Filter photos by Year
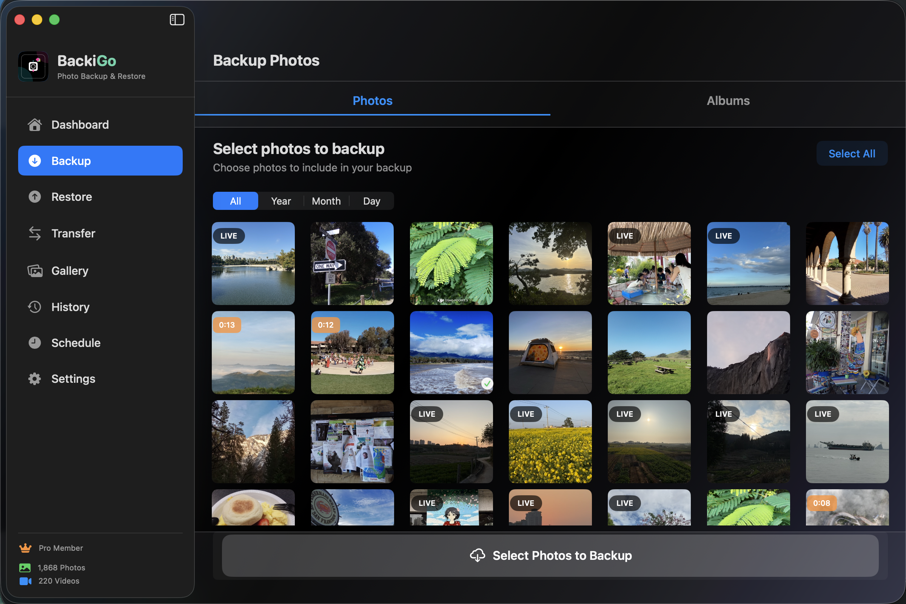 281,201
